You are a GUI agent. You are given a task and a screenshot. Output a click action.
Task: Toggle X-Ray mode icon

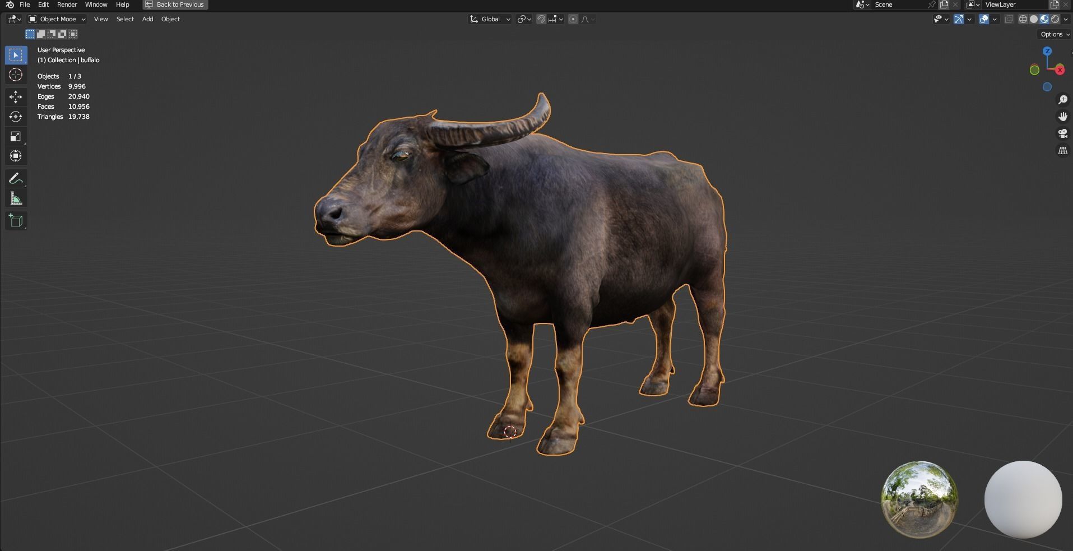point(1009,19)
